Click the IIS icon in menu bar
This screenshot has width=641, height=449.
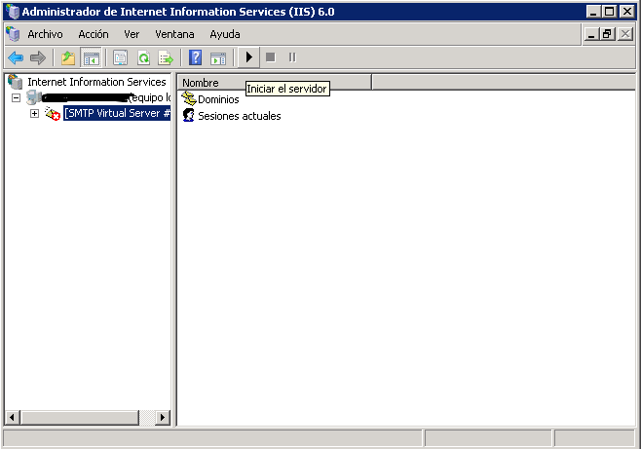click(x=13, y=34)
